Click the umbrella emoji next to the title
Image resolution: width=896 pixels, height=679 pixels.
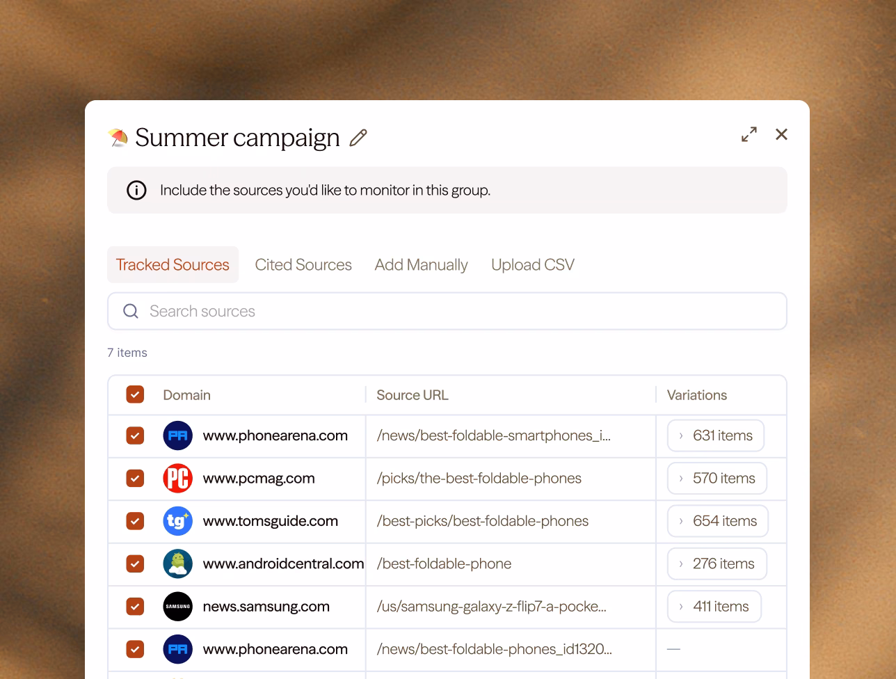pyautogui.click(x=118, y=138)
